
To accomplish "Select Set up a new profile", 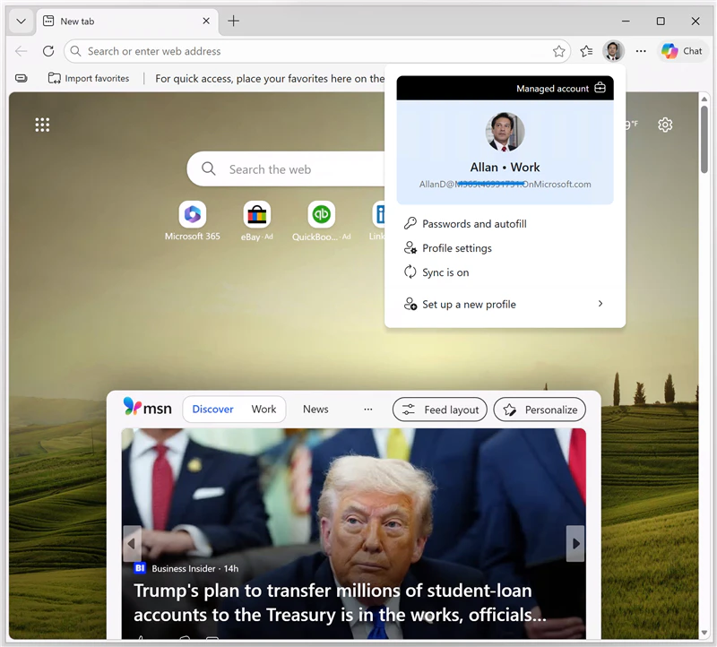I will [x=505, y=304].
